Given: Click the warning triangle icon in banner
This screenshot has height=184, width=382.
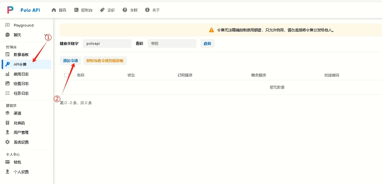Looking at the screenshot, I should coord(212,30).
